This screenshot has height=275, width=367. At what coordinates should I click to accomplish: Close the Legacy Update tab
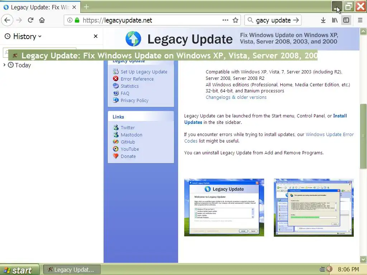pyautogui.click(x=74, y=7)
